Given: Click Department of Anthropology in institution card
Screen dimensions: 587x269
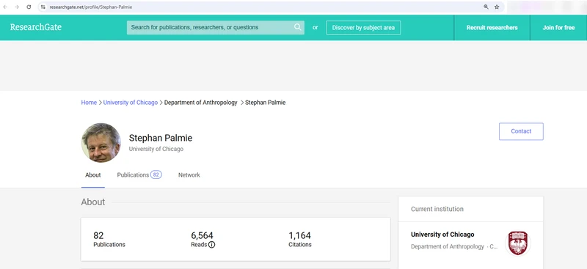Looking at the screenshot, I should (448, 246).
